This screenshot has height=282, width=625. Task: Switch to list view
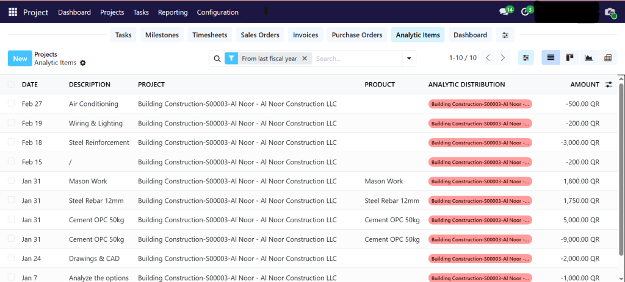click(x=551, y=58)
